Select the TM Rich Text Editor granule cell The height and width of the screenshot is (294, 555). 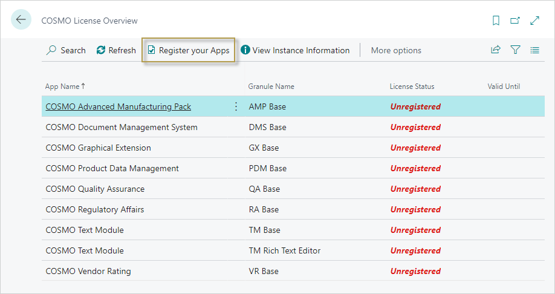click(284, 250)
